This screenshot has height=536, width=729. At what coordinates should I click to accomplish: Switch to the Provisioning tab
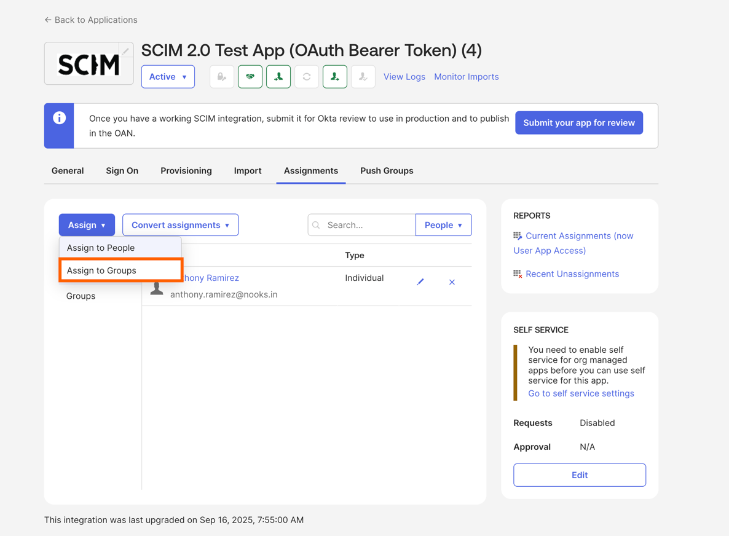click(186, 171)
